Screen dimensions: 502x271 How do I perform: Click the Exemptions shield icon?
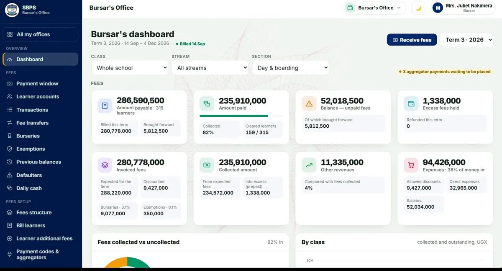[x=10, y=149]
